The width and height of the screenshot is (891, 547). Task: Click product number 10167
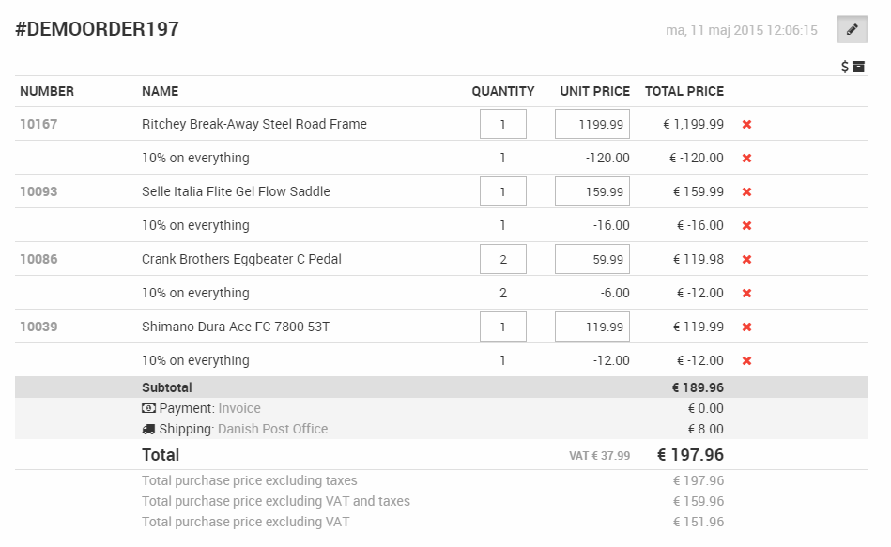point(38,124)
